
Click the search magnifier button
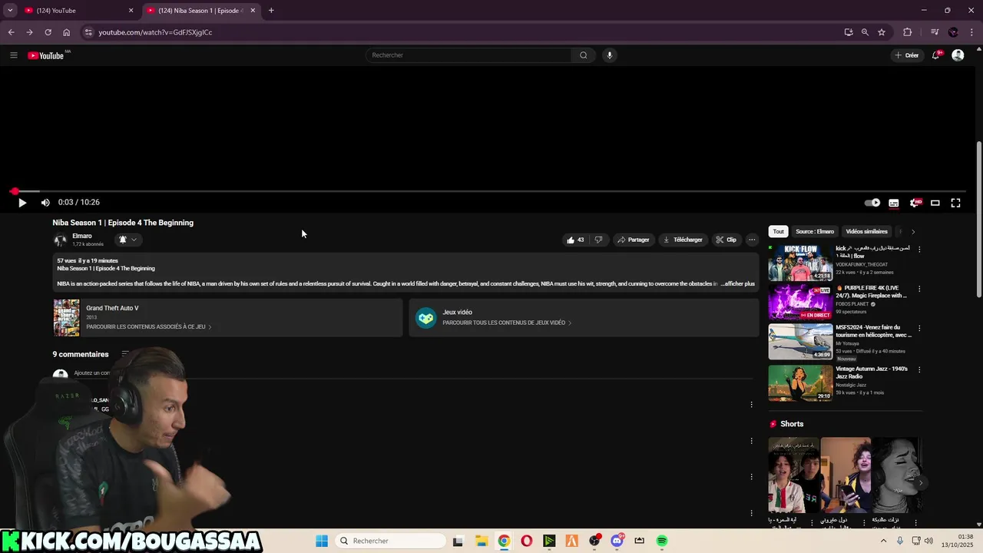tap(584, 55)
